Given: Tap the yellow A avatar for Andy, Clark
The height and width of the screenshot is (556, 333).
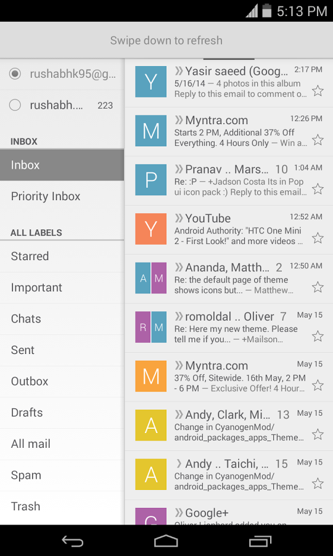Looking at the screenshot, I should 150,425.
